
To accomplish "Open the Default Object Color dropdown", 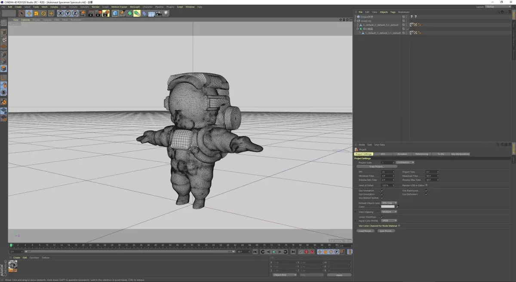I will click(x=389, y=203).
